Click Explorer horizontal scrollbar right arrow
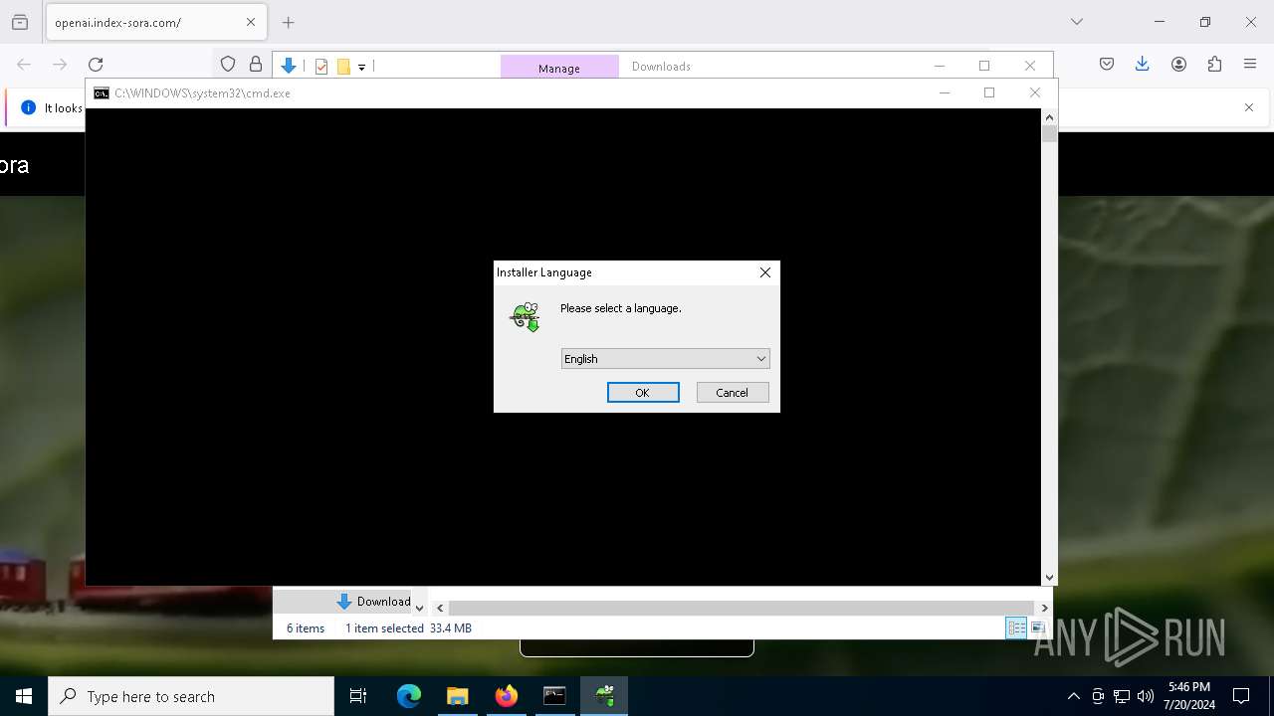 click(1044, 608)
